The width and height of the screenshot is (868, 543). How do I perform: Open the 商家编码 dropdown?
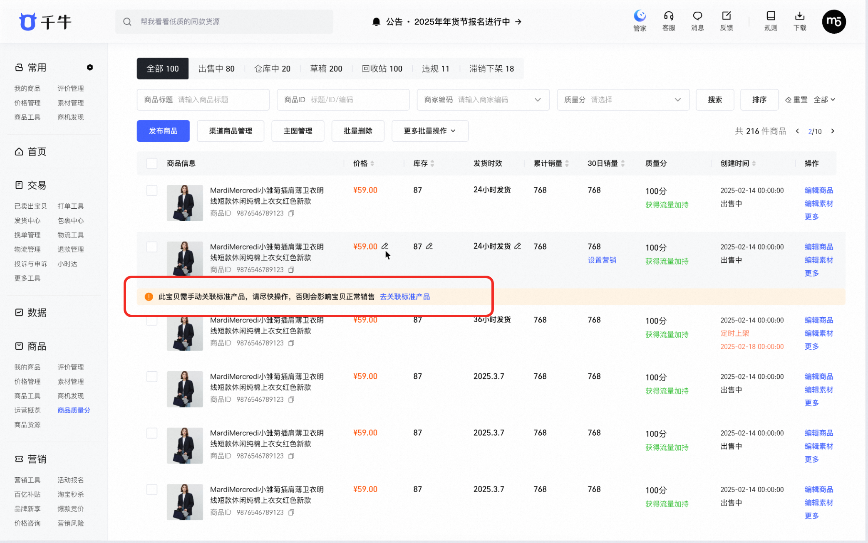pos(538,100)
